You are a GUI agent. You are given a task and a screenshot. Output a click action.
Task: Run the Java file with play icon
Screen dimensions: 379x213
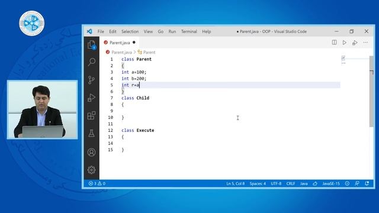coord(345,43)
